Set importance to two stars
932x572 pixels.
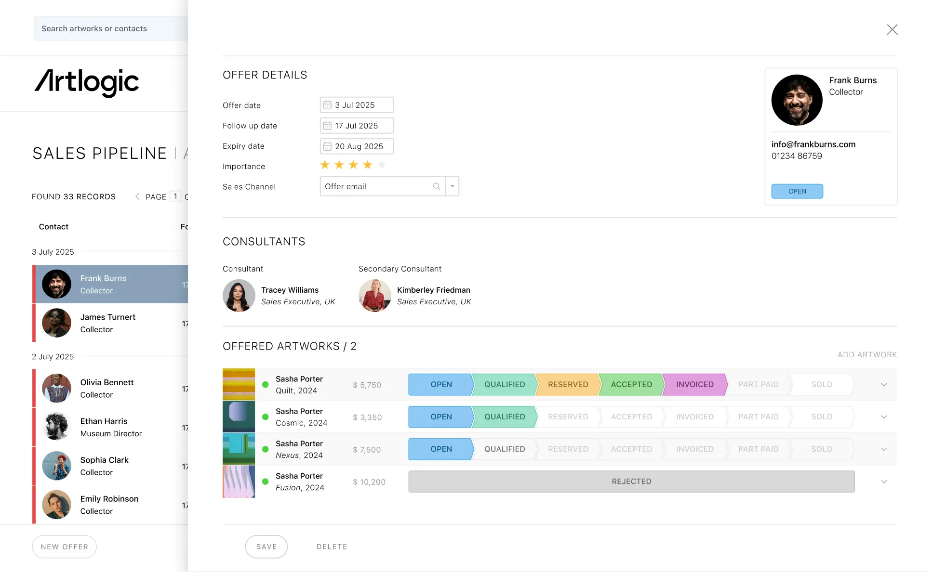[339, 165]
